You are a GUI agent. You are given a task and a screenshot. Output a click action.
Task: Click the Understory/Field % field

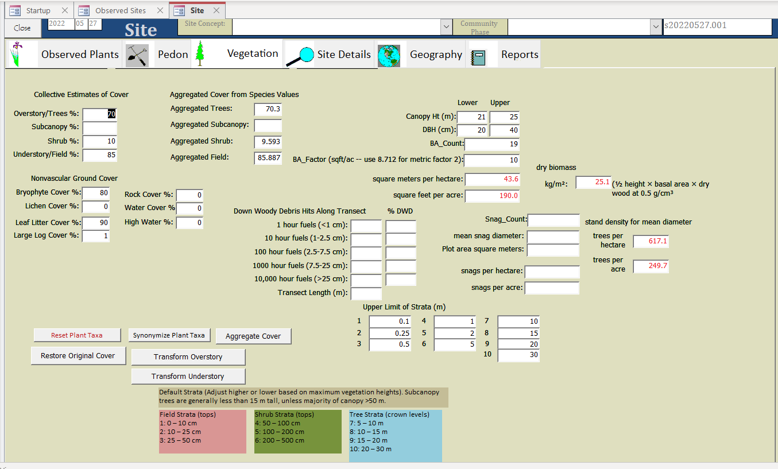[x=100, y=154]
